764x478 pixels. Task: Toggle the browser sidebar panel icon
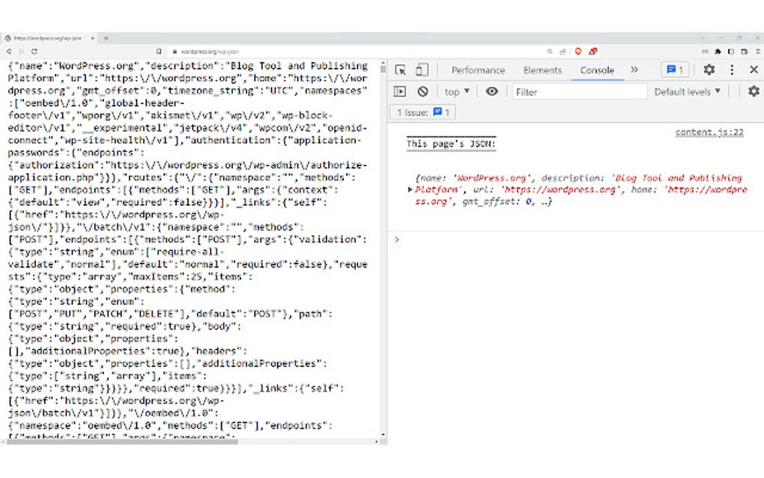[731, 51]
